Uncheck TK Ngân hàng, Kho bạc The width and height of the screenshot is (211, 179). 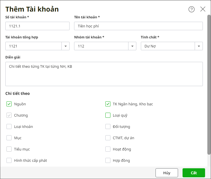click(108, 104)
